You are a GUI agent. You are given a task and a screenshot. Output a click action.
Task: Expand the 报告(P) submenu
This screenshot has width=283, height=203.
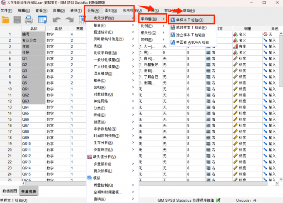(x=112, y=25)
